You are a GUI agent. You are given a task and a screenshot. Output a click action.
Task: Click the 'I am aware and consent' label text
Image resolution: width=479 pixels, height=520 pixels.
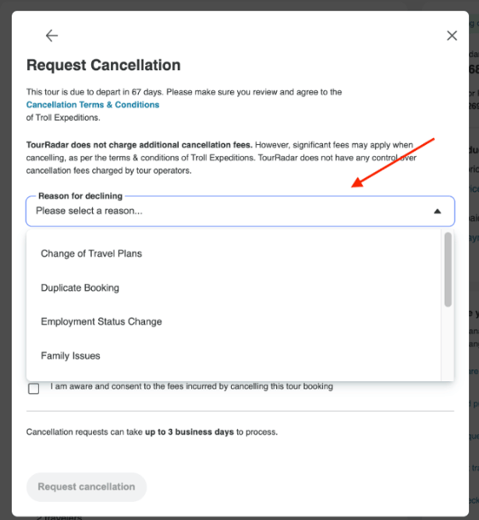[x=192, y=386]
